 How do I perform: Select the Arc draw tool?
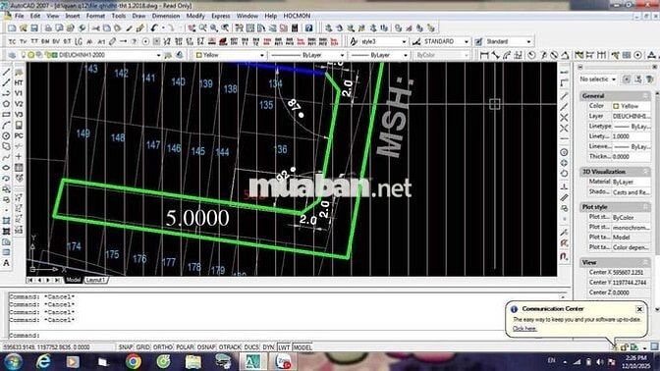tap(6, 126)
